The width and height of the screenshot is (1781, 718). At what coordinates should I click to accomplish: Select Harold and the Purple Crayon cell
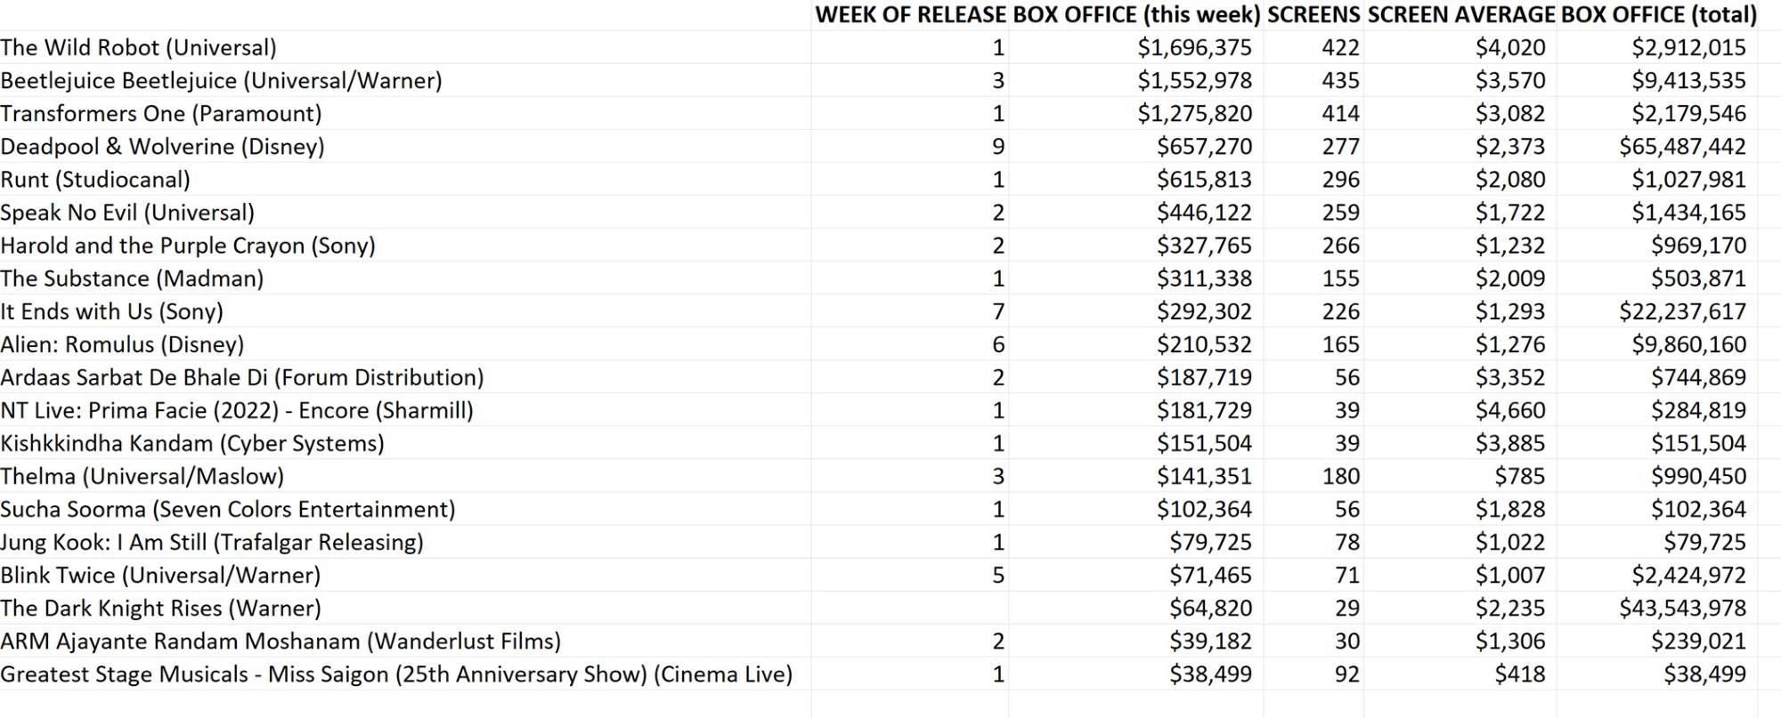pos(188,246)
